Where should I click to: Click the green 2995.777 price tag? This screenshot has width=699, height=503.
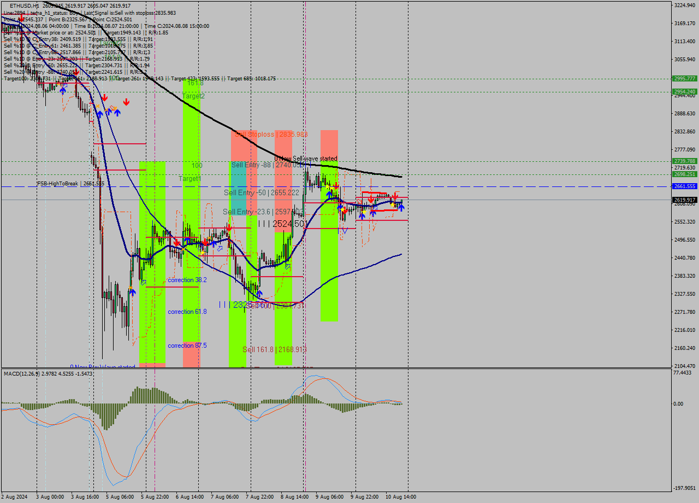(684, 78)
